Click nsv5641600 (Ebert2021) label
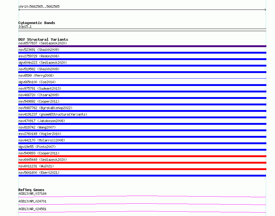This screenshot has width=275, height=216. pyautogui.click(x=39, y=173)
